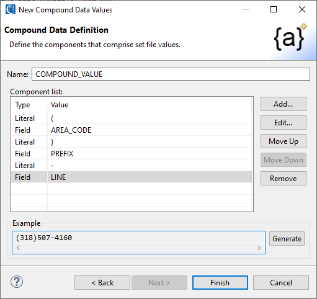This screenshot has height=299, width=317.
Task: Maximize the New Compound Data Values dialog
Action: (x=274, y=9)
